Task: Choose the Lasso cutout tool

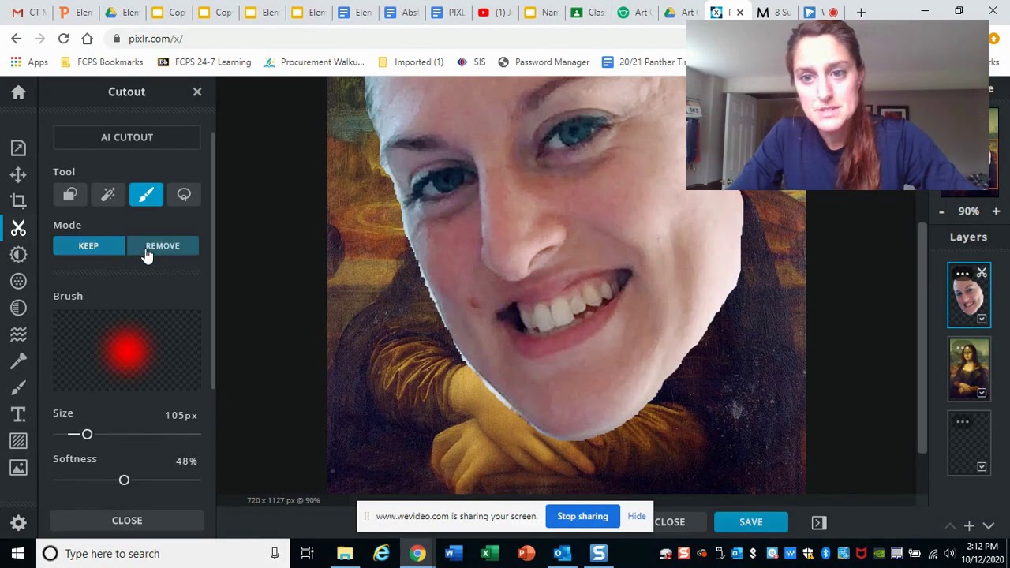Action: pyautogui.click(x=184, y=195)
